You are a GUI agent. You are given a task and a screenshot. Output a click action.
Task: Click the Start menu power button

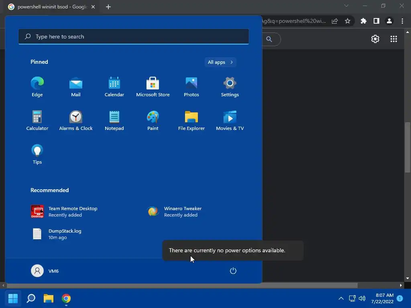click(x=233, y=271)
